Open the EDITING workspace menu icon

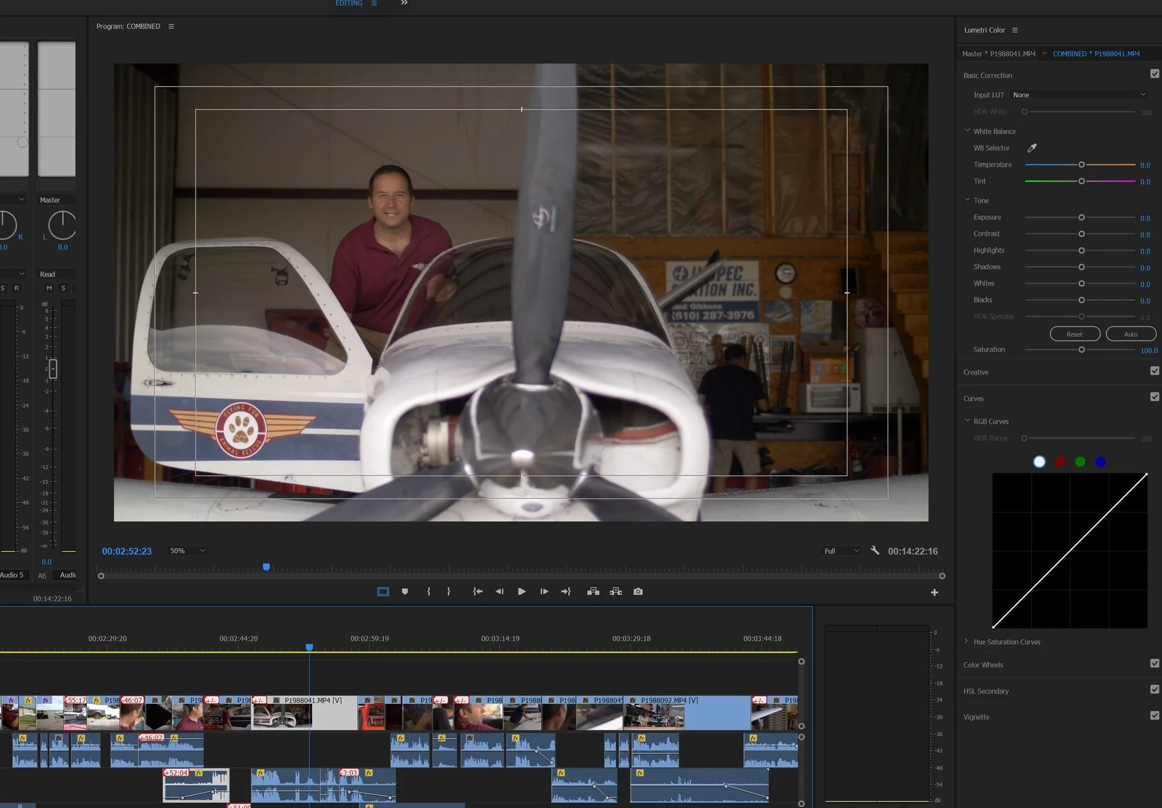[x=374, y=3]
